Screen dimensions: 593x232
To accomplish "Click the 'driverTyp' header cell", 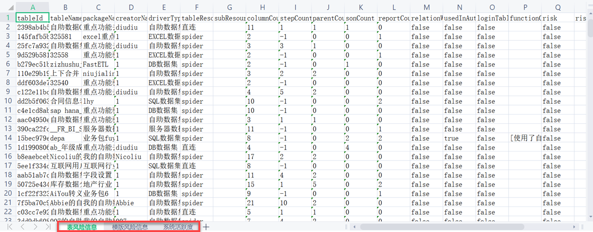I will (x=164, y=18).
